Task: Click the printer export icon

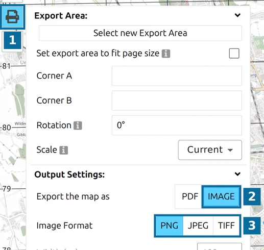Action: point(12,17)
